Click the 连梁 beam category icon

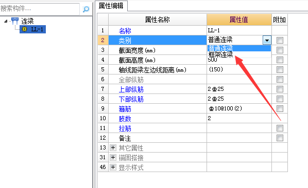click(x=15, y=21)
